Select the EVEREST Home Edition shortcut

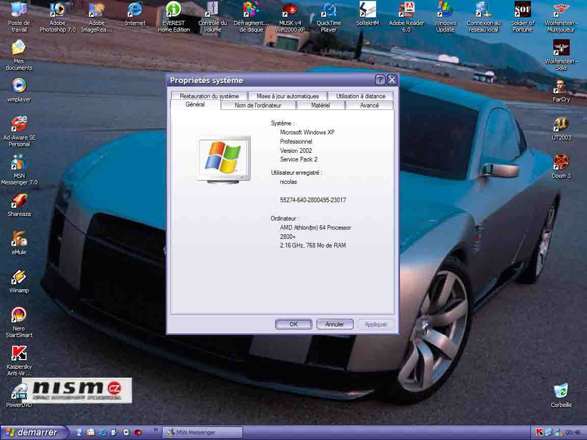point(174,17)
